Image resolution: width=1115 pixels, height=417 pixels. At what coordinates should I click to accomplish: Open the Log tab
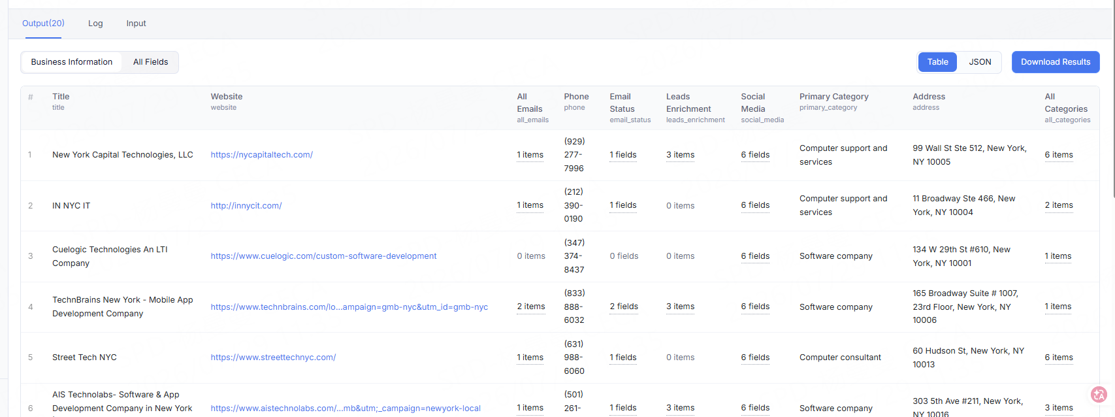[95, 24]
